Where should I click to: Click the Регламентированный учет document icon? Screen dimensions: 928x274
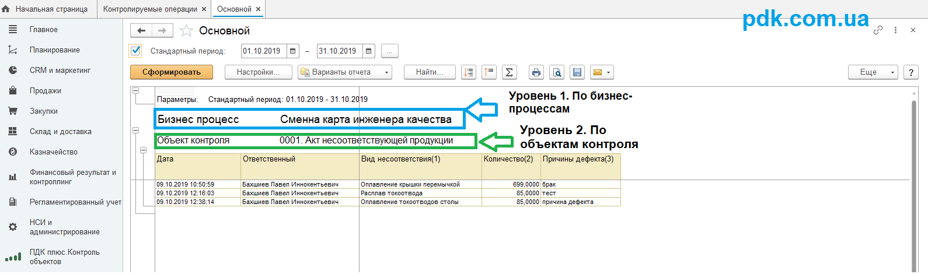13,202
